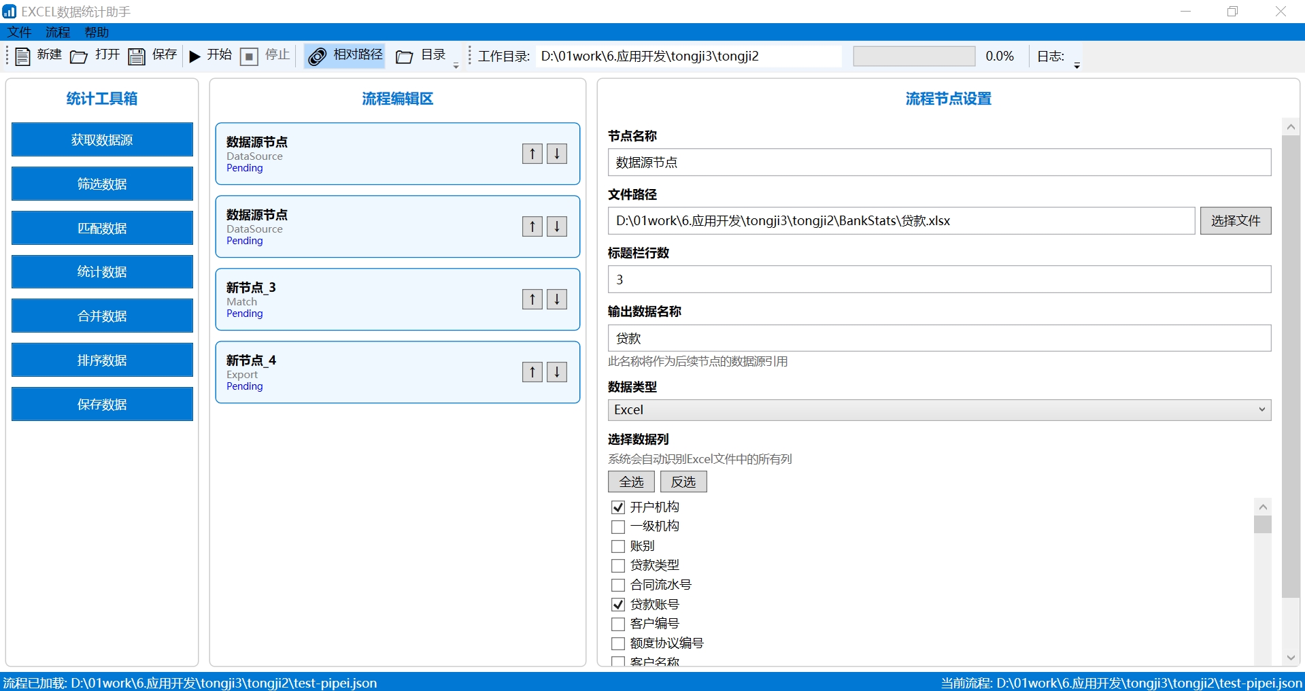This screenshot has width=1305, height=691.
Task: Move first 数据源节点 down with arrow
Action: point(556,154)
